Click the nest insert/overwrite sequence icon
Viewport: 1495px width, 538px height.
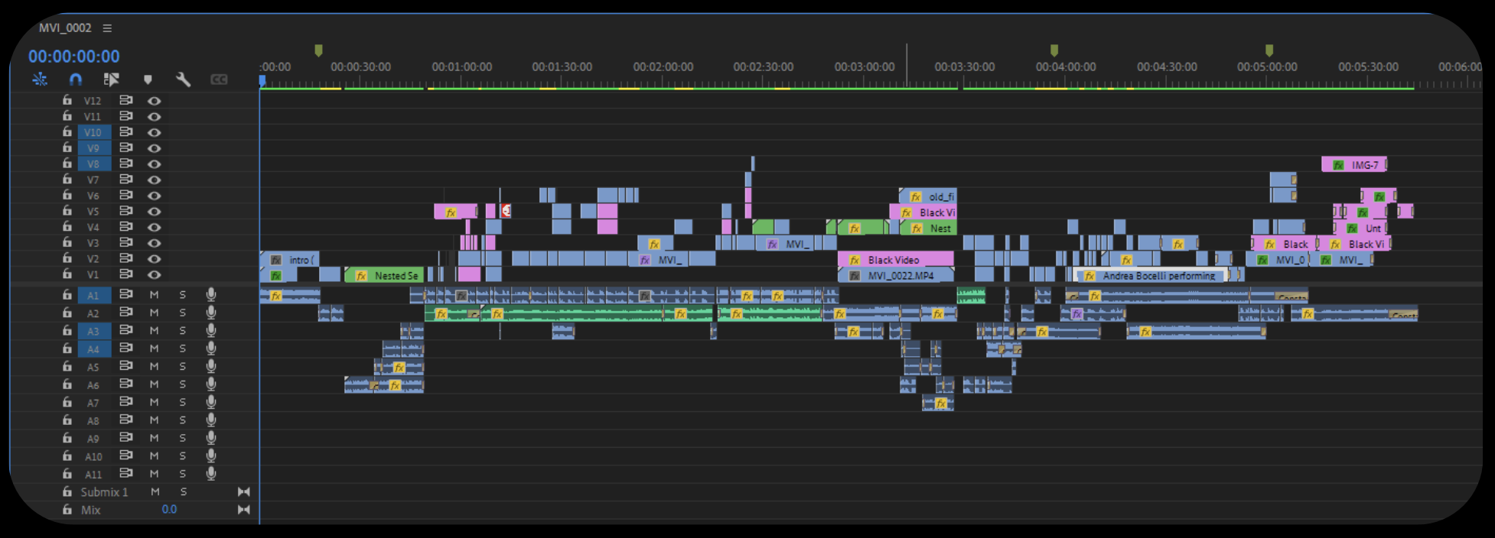point(40,79)
